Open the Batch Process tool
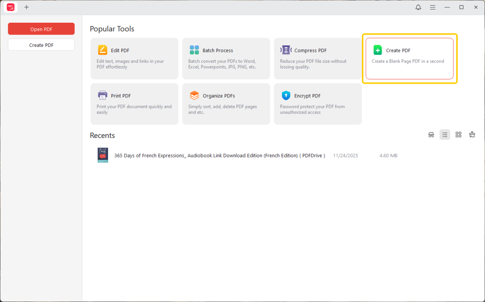Viewport: 485px width, 302px height. [x=226, y=58]
